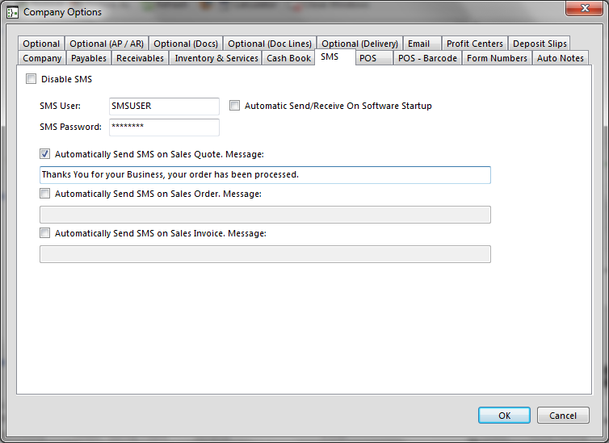The height and width of the screenshot is (443, 609).
Task: Enable Automatically Send SMS on Sales Order
Action: coord(45,194)
